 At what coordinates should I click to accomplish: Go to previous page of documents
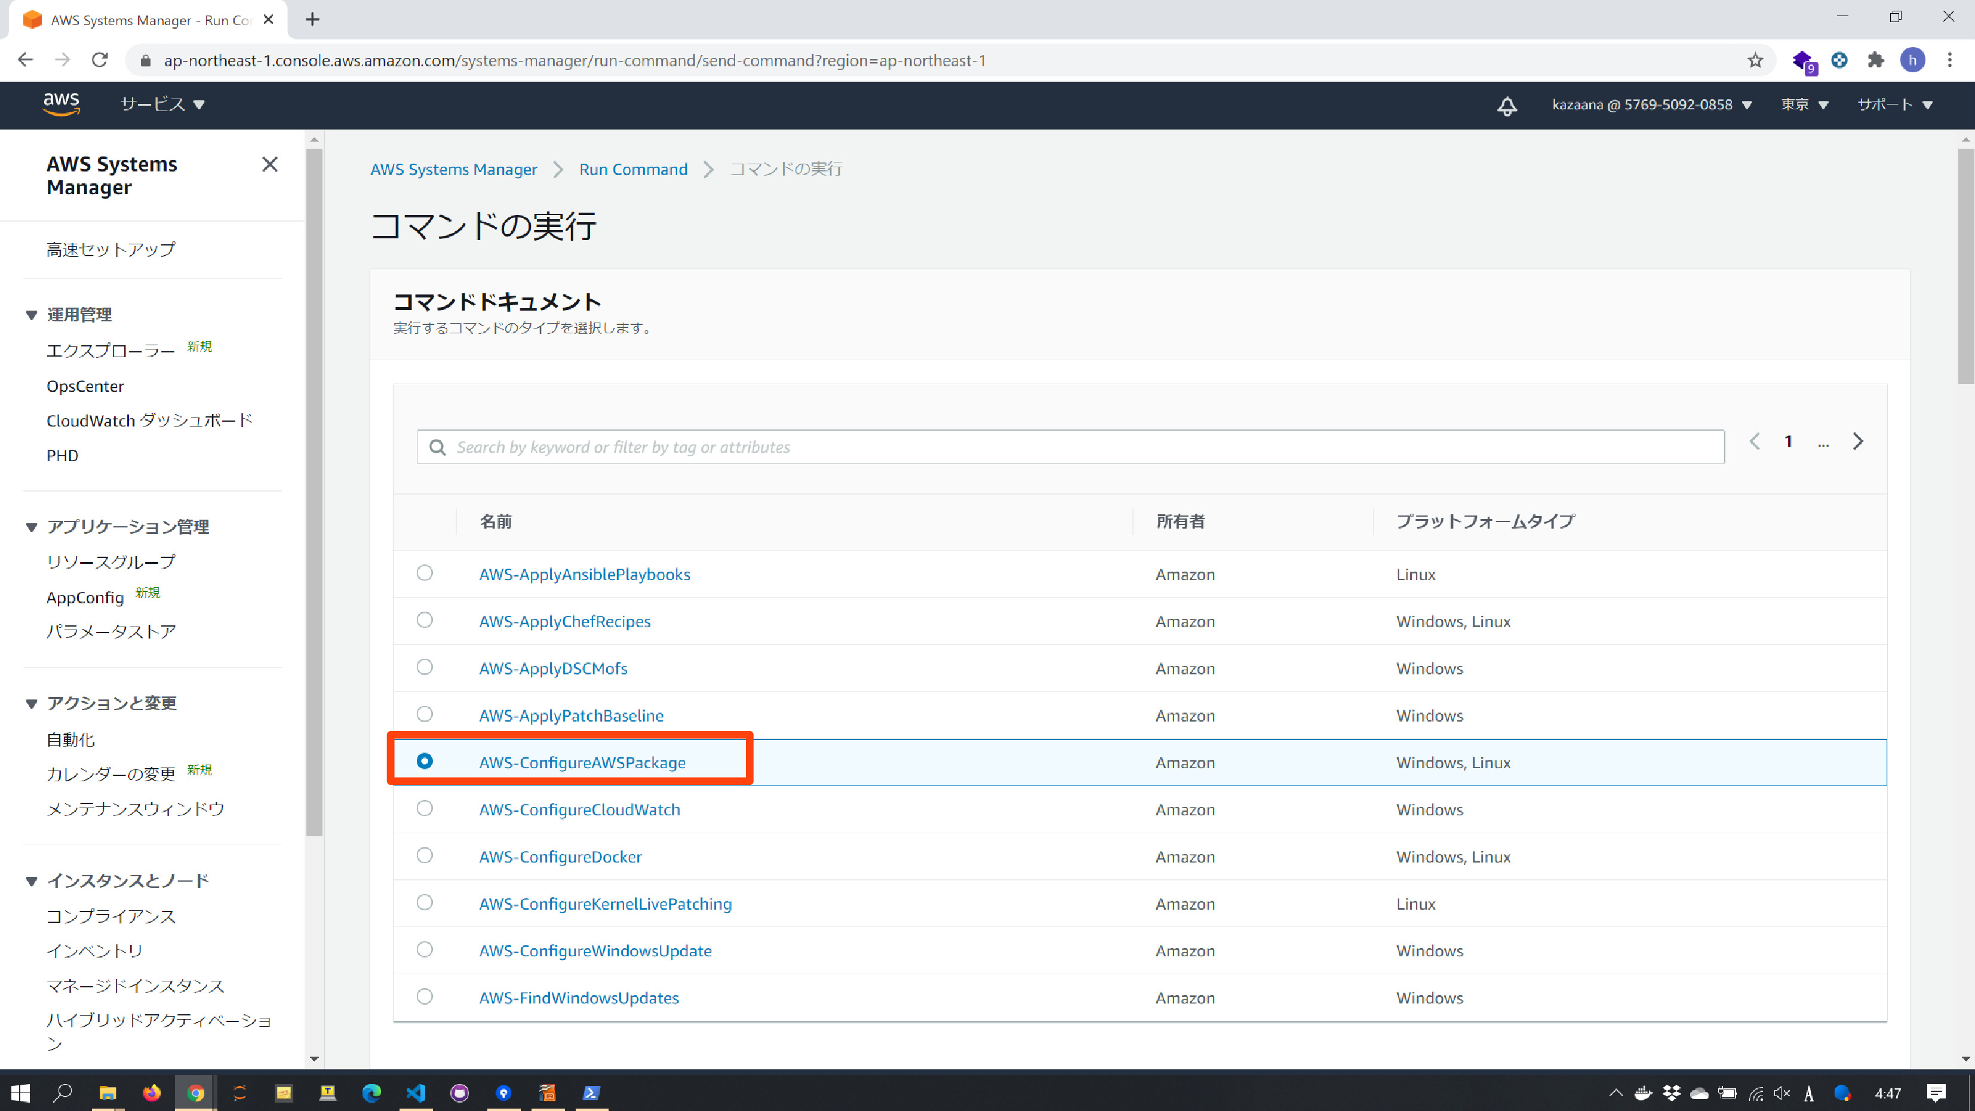tap(1754, 441)
